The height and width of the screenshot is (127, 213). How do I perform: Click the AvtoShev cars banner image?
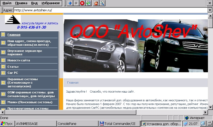[x=136, y=46]
